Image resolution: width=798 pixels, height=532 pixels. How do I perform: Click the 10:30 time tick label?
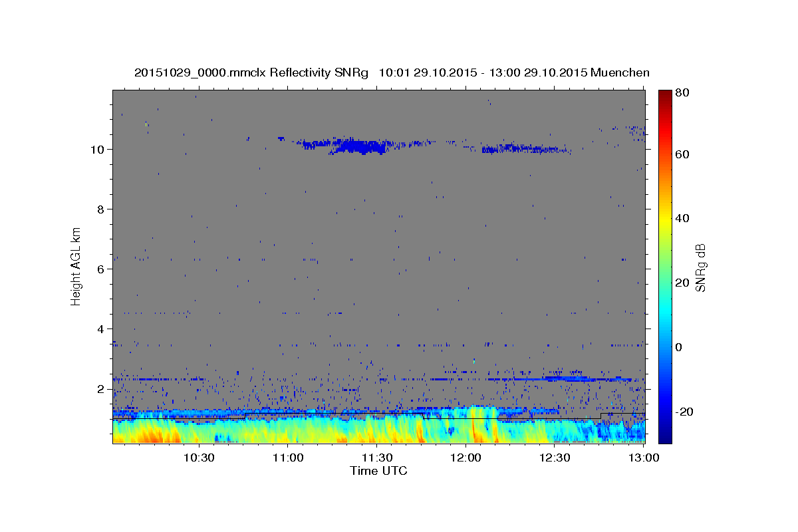(x=198, y=458)
